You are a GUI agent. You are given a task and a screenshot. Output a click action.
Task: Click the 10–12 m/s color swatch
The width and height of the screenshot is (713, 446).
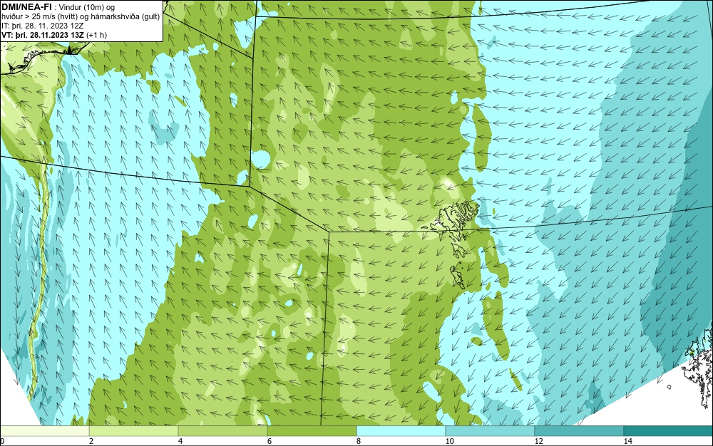click(x=491, y=431)
